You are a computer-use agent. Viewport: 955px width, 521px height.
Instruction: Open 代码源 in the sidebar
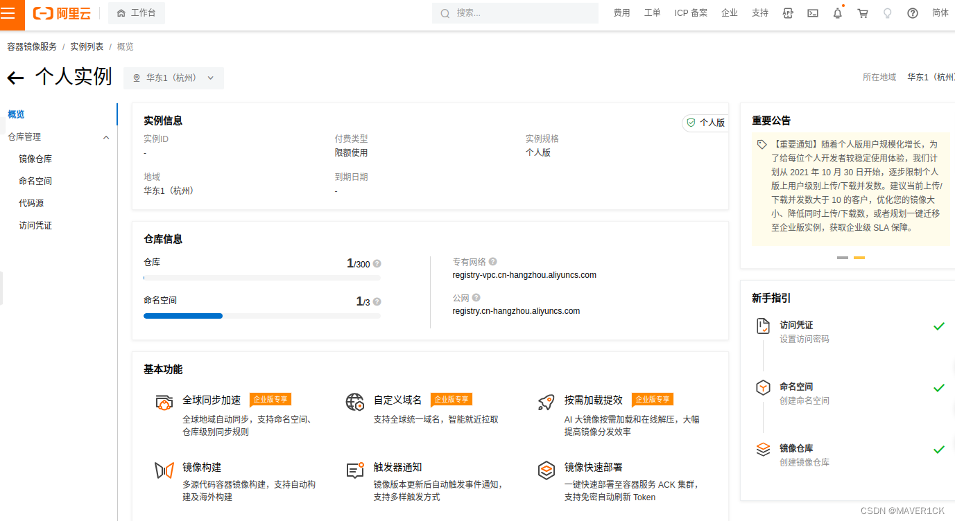(x=31, y=203)
